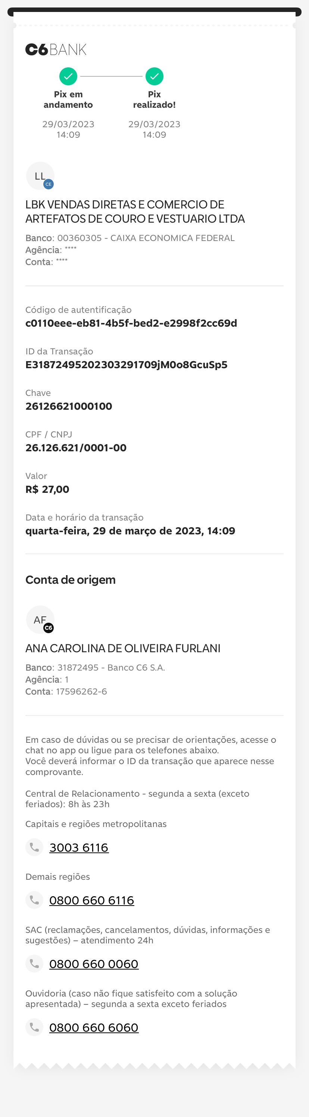Click the CNPJ number 26.126.621/0001-00
The height and width of the screenshot is (1117, 309).
coord(76,448)
